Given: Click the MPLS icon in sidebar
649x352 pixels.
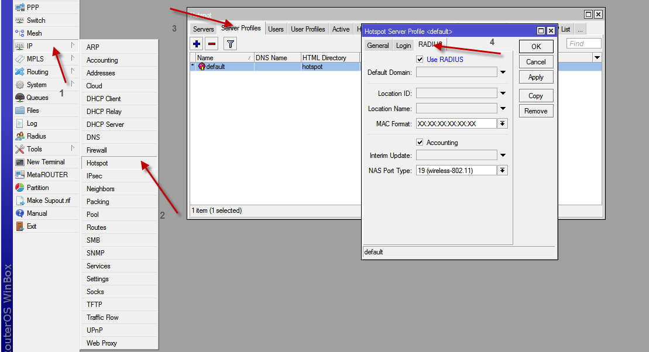Looking at the screenshot, I should (19, 58).
